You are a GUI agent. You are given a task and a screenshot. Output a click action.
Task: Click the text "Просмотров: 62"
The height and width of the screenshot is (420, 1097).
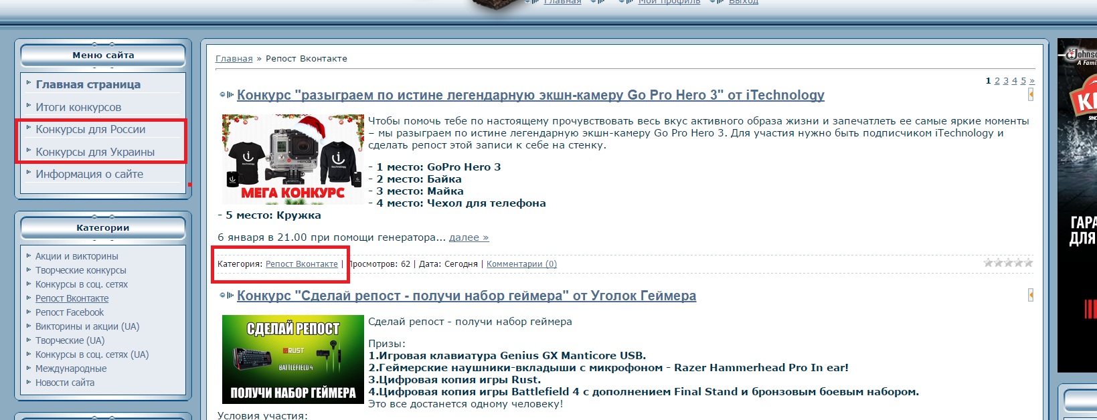[x=380, y=264]
